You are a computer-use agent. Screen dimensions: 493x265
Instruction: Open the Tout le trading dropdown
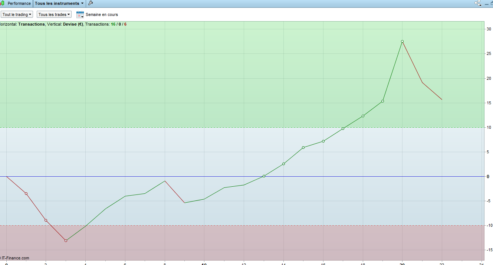[17, 14]
